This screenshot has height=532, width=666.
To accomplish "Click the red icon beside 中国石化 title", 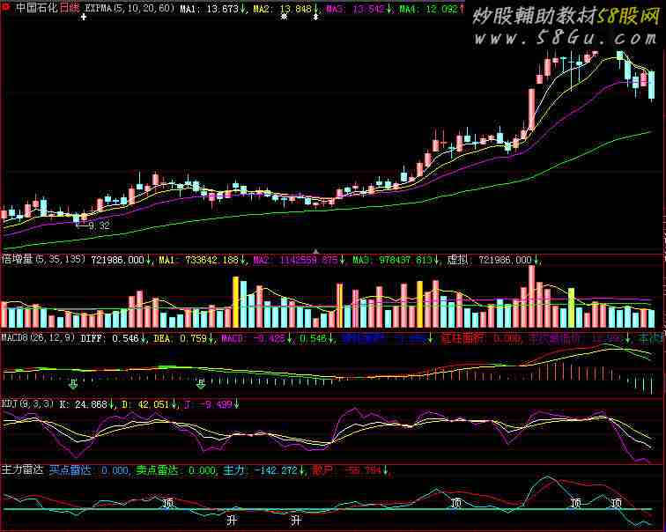I will (6, 6).
